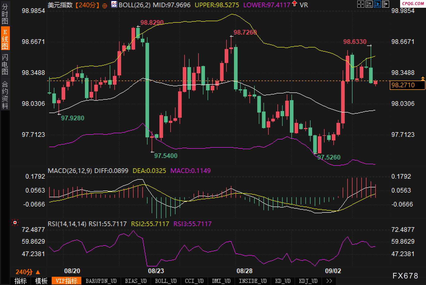Click the shift chart right icon
The height and width of the screenshot is (285, 426).
click(386, 4)
